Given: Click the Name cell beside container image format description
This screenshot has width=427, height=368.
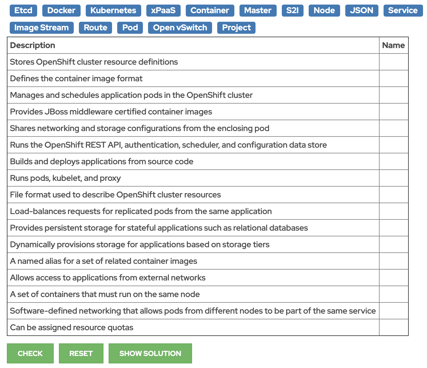Looking at the screenshot, I should point(394,78).
